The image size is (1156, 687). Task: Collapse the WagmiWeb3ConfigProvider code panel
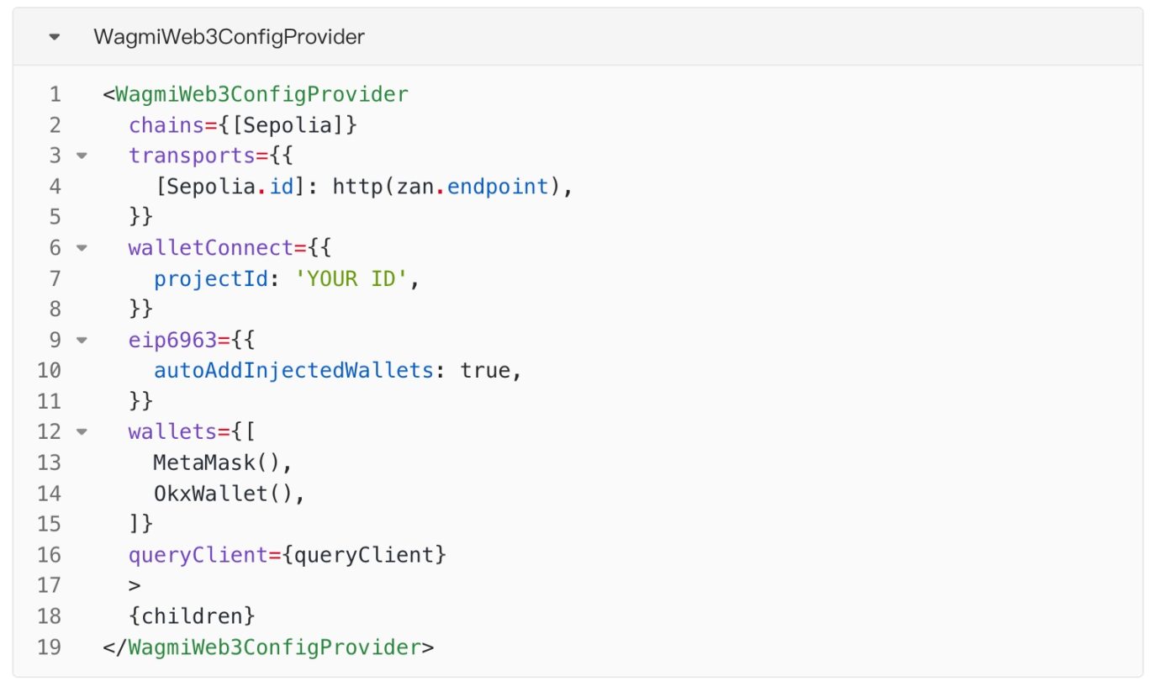55,38
